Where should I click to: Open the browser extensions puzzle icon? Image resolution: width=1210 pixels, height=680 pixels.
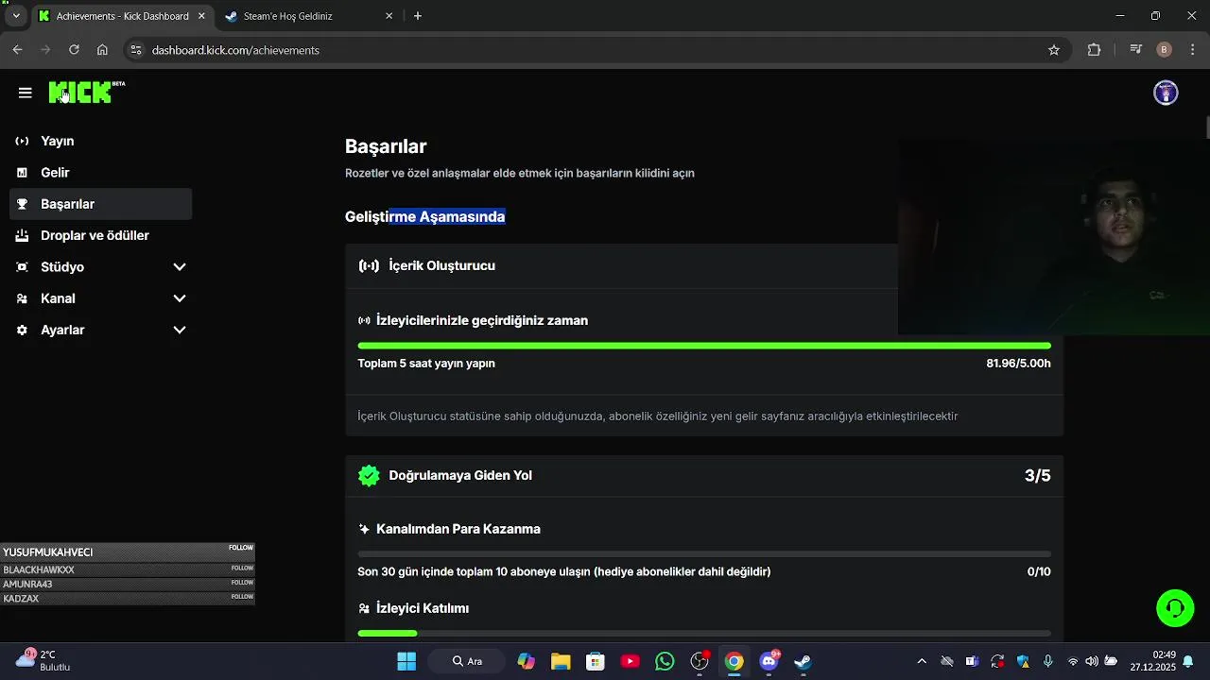(1094, 50)
